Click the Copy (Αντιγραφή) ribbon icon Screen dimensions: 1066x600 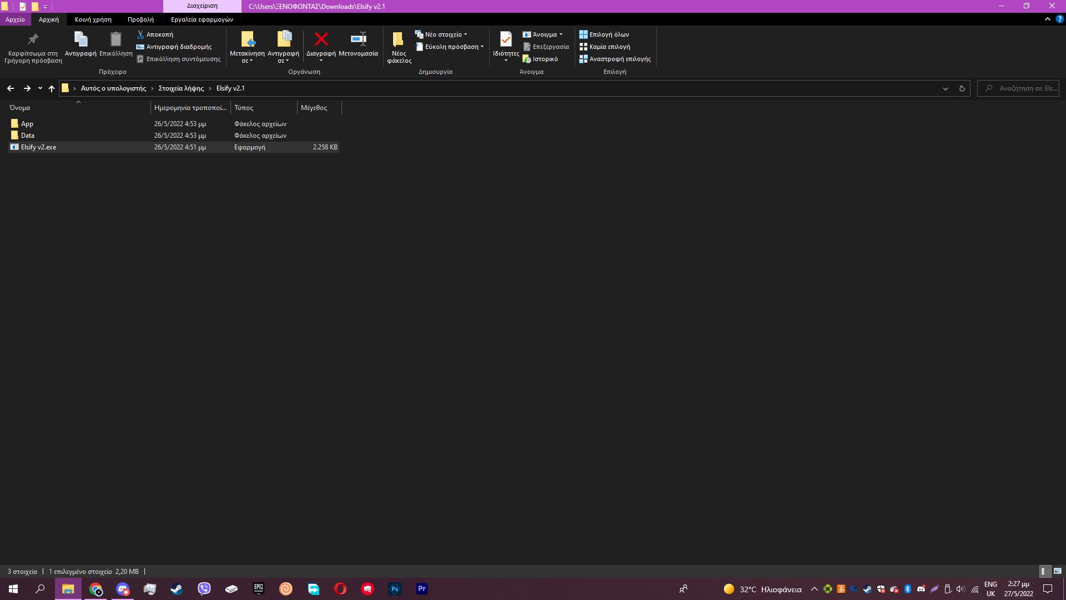tap(81, 39)
